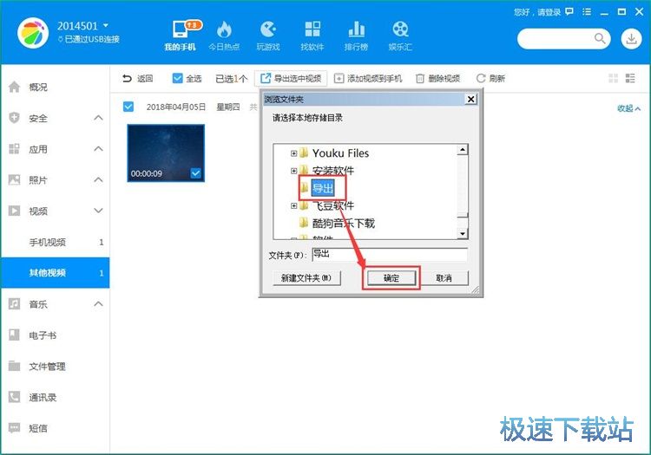The height and width of the screenshot is (455, 651).
Task: Select the 导出 folder in tree
Action: (323, 188)
